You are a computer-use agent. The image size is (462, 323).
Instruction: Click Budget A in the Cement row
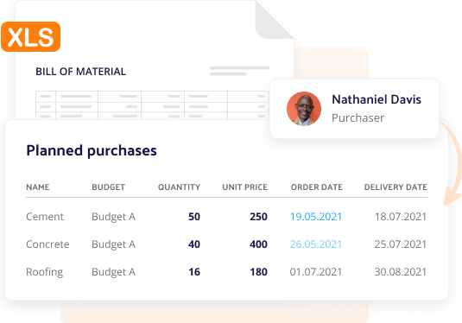click(x=113, y=217)
